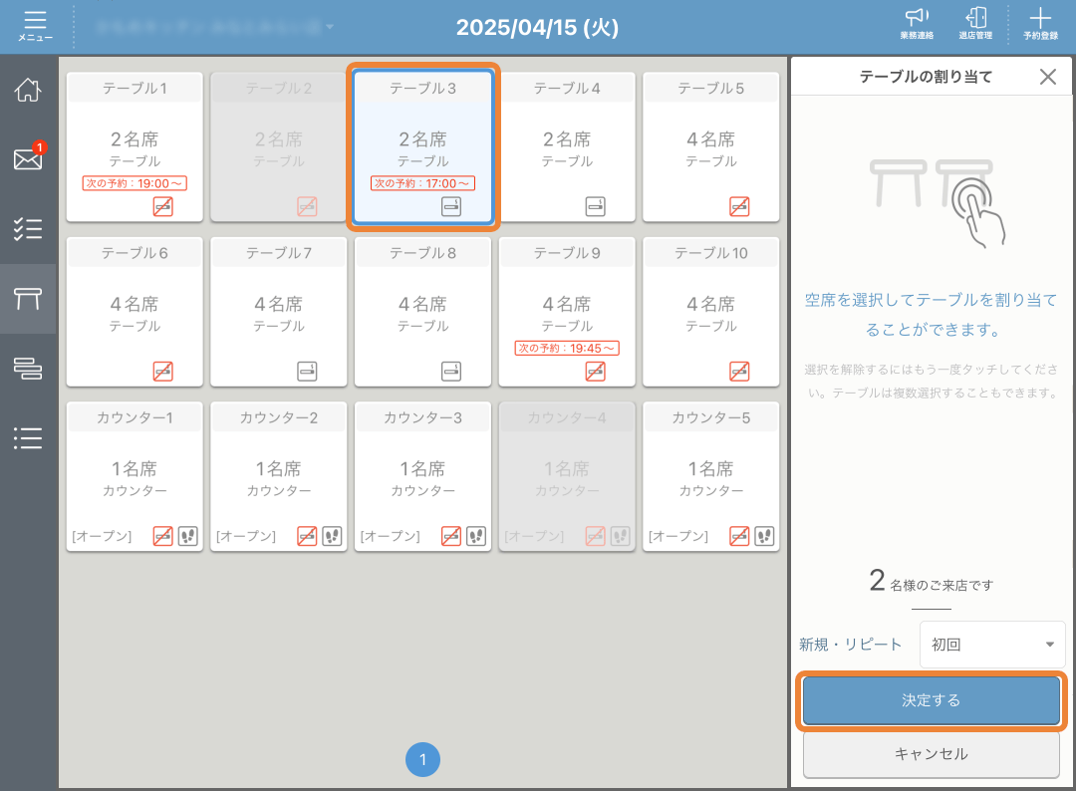Viewport: 1076px width, 791px height.
Task: Deselect the highlighted テーブル3 card
Action: (422, 146)
